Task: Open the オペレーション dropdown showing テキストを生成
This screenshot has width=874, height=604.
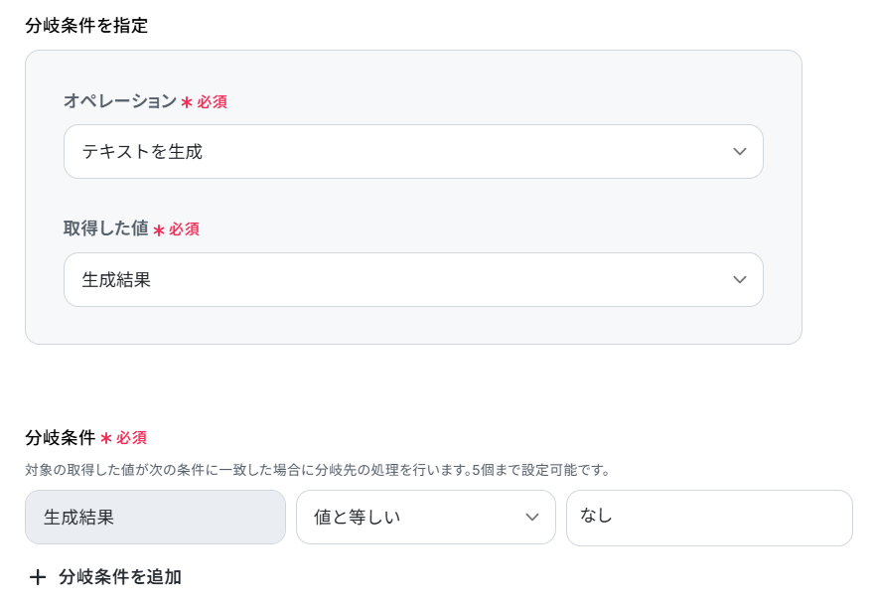Action: pyautogui.click(x=397, y=152)
